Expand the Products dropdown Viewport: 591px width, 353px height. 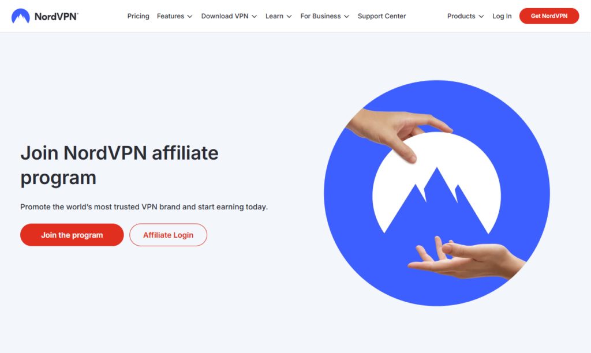click(x=466, y=16)
